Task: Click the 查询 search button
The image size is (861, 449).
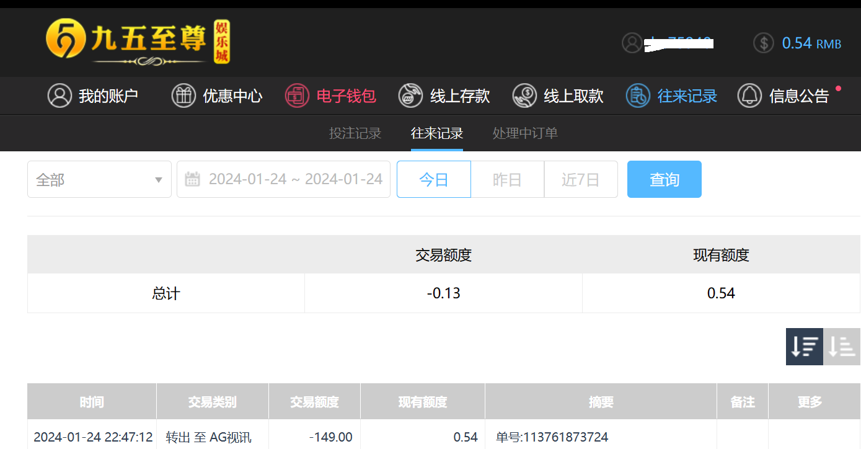Action: 665,180
